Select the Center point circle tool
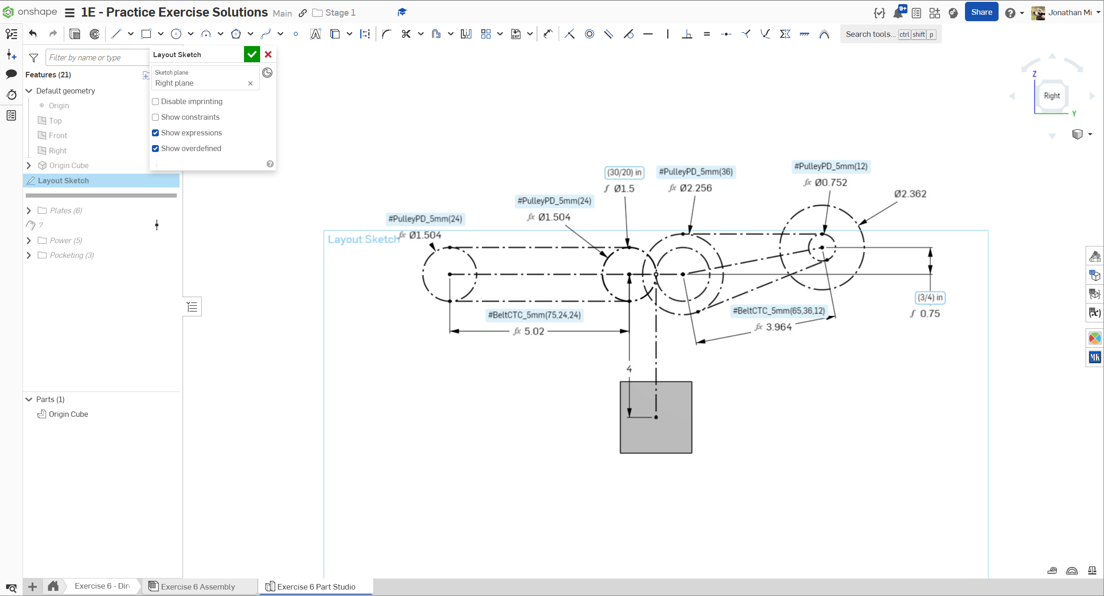Image resolution: width=1104 pixels, height=596 pixels. pos(176,34)
